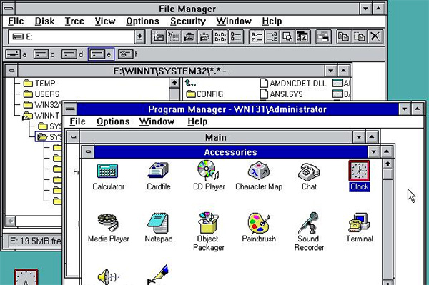Select the Media Player film reel icon
Image resolution: width=429 pixels, height=285 pixels.
click(x=108, y=223)
